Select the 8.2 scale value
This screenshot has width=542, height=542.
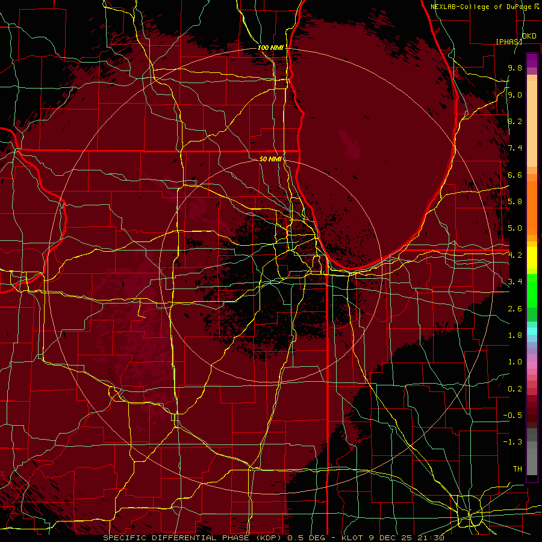click(x=515, y=121)
